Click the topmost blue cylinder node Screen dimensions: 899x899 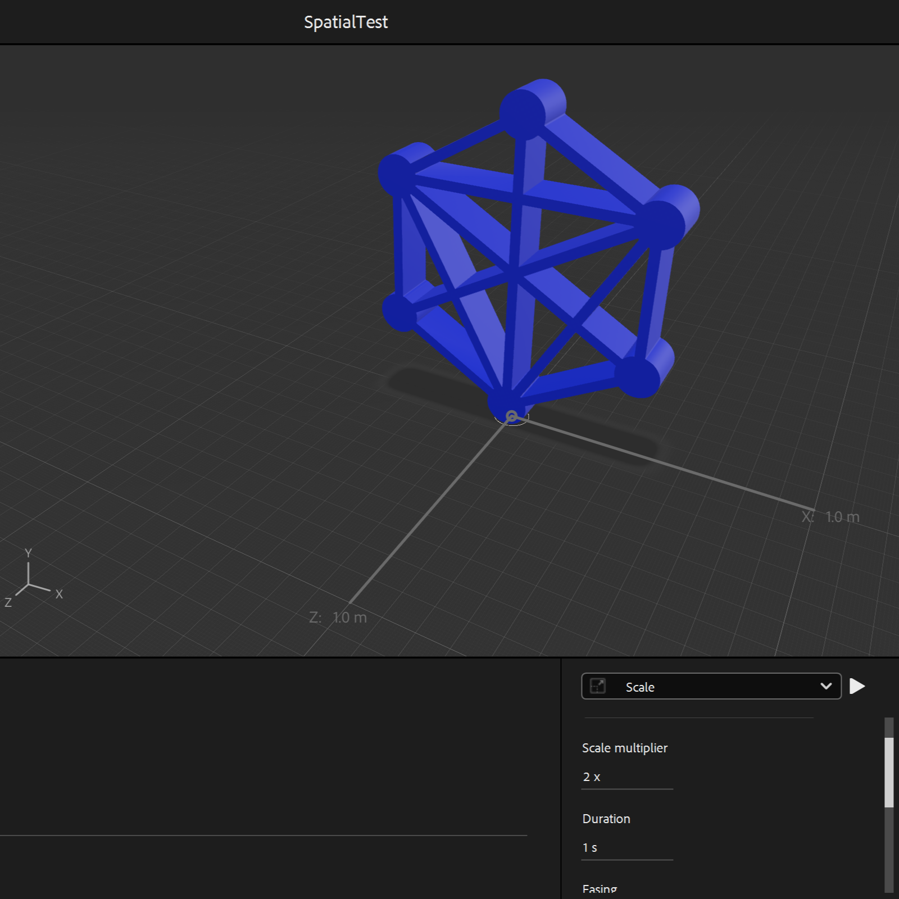pos(531,107)
